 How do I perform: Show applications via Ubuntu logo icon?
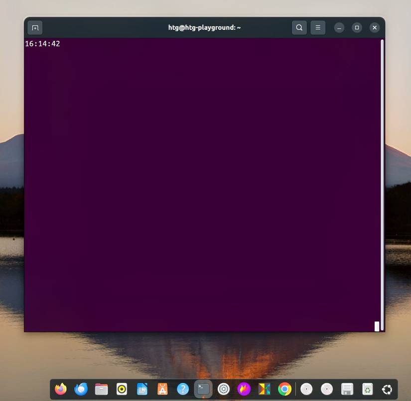387,390
